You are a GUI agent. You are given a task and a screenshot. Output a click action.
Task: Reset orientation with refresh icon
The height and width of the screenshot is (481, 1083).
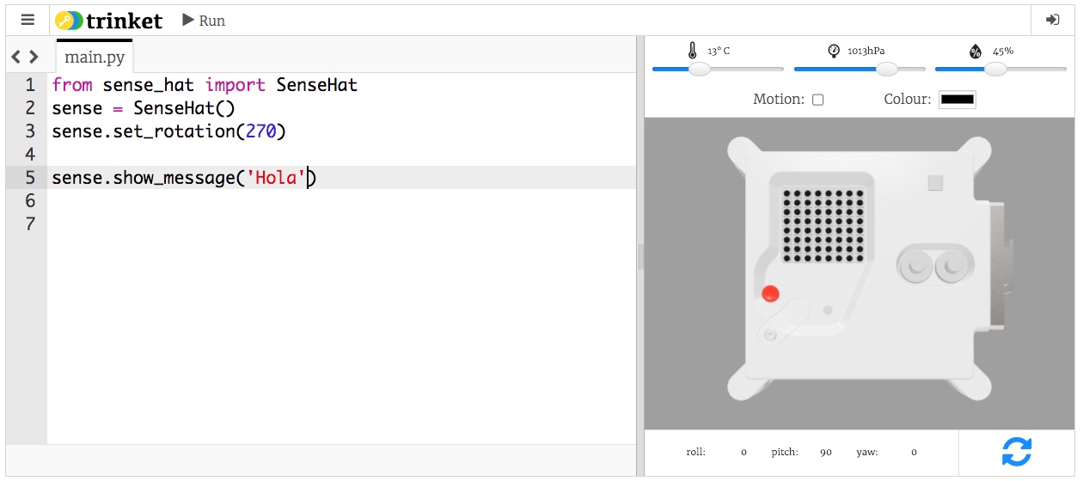point(1016,452)
